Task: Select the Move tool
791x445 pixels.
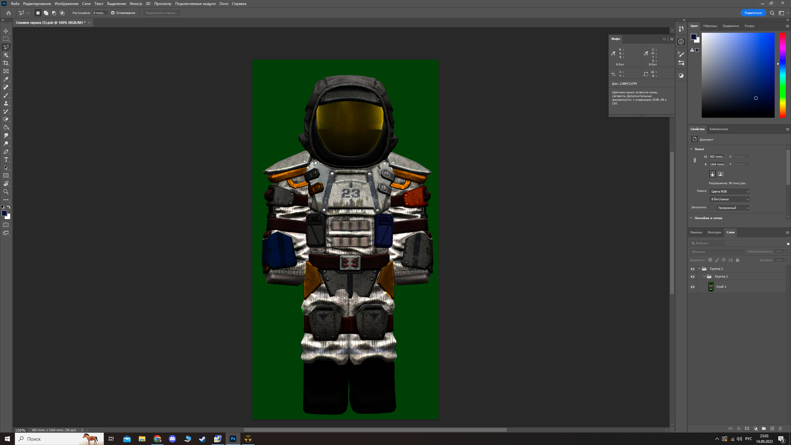Action: 6,31
